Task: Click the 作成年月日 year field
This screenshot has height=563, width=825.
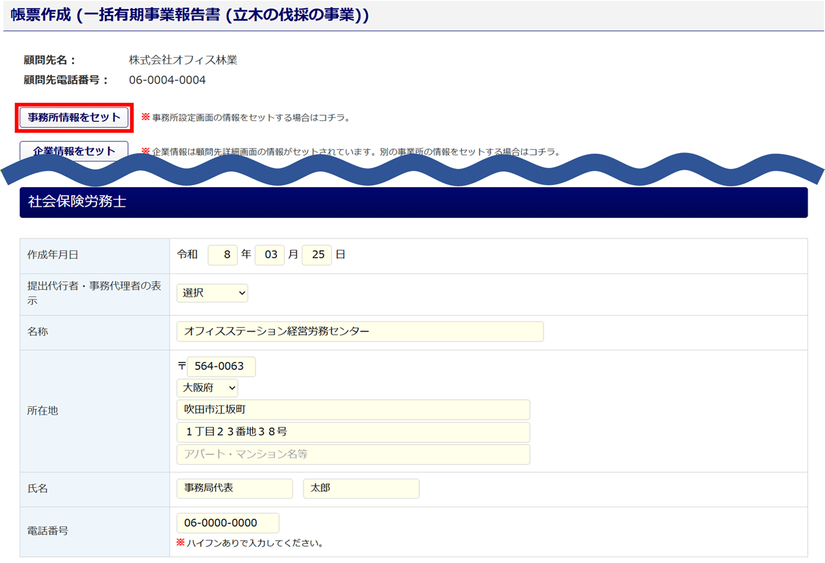Action: (x=222, y=255)
